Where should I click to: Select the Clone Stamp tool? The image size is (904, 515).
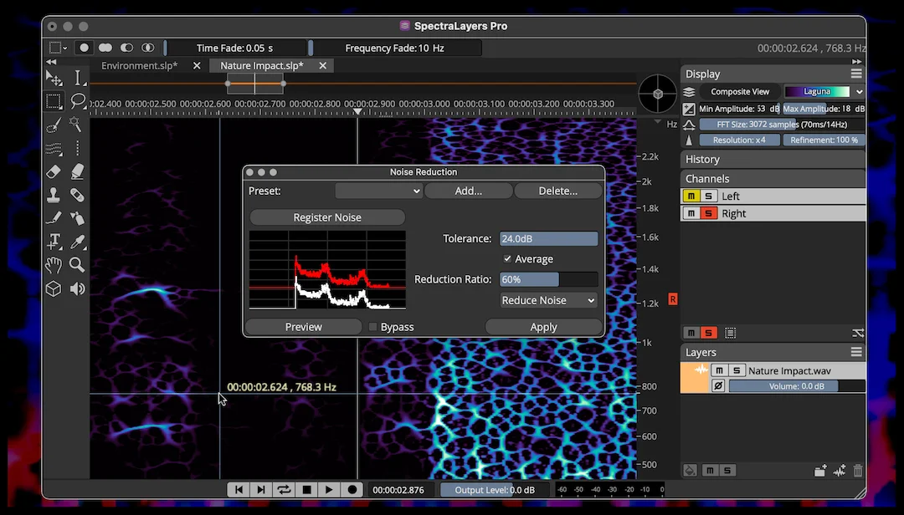[54, 196]
